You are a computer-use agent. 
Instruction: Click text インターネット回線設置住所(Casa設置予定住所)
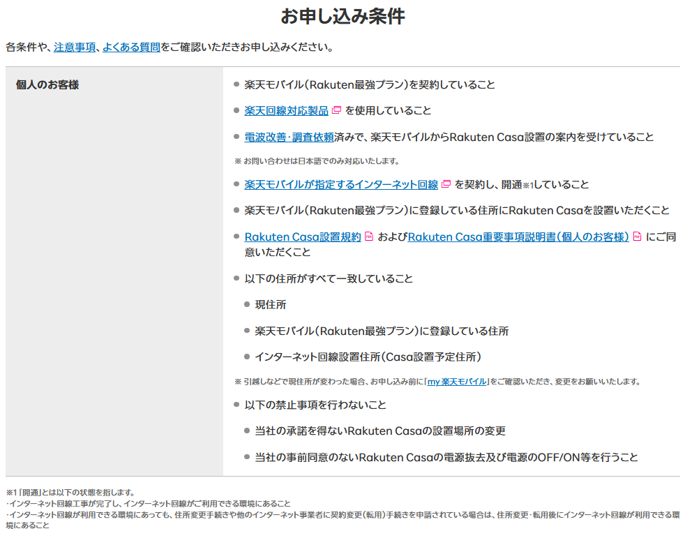click(368, 357)
